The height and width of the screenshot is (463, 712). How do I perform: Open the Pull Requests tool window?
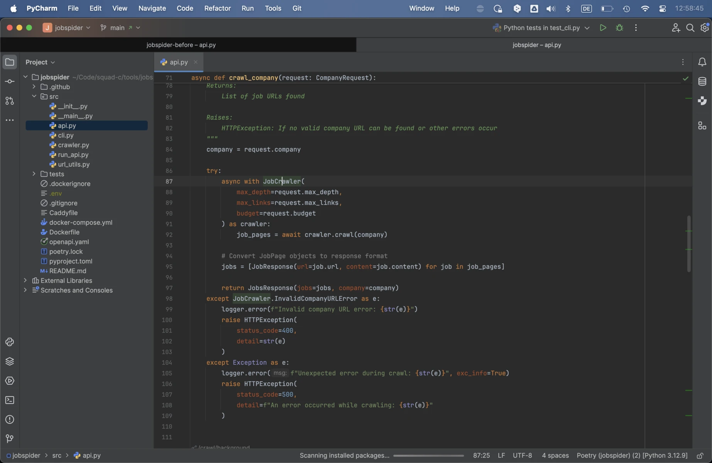click(x=10, y=101)
